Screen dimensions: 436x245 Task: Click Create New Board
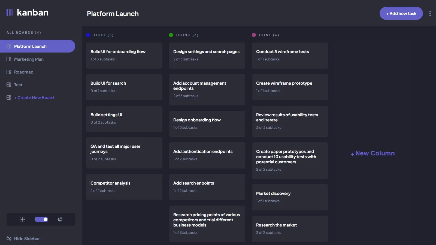click(x=34, y=97)
